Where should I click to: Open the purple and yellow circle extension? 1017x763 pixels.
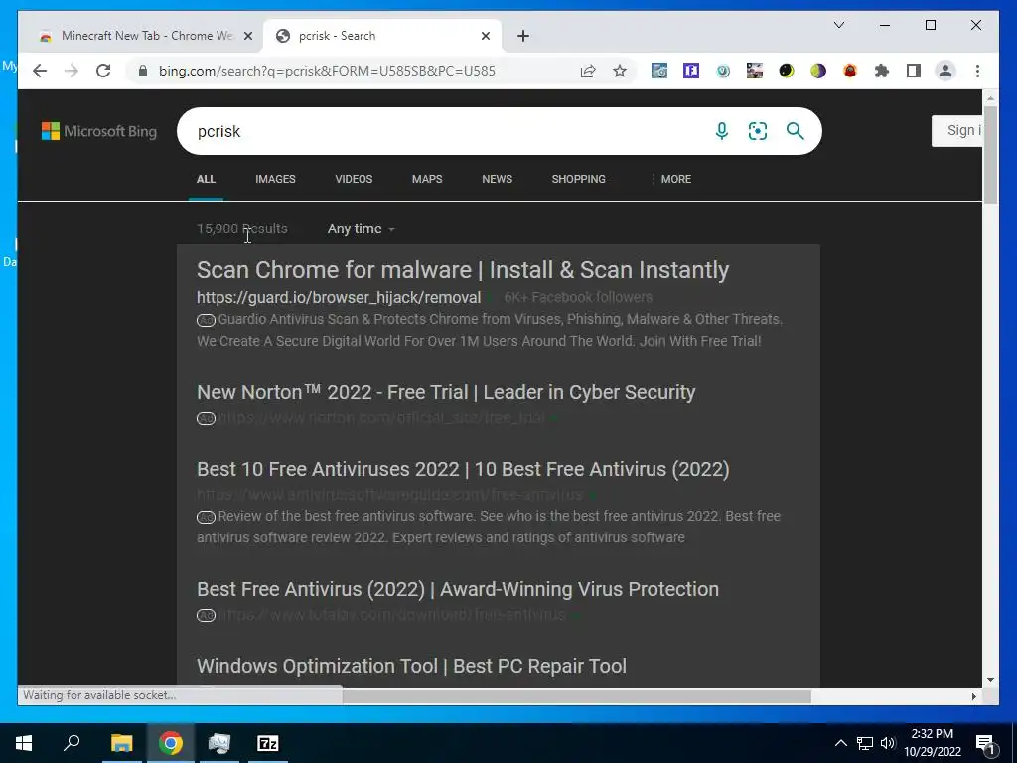[818, 71]
